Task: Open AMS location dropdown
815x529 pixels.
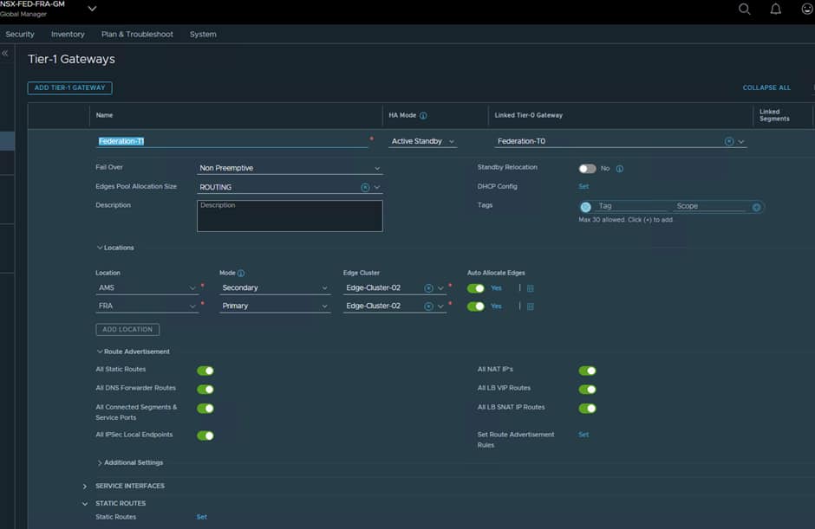Action: tap(147, 287)
